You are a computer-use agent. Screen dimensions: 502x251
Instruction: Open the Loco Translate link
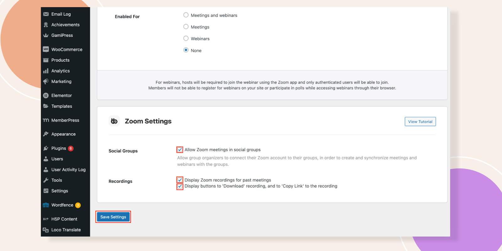point(66,230)
